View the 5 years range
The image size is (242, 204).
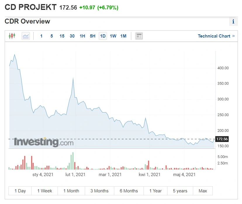click(x=180, y=191)
